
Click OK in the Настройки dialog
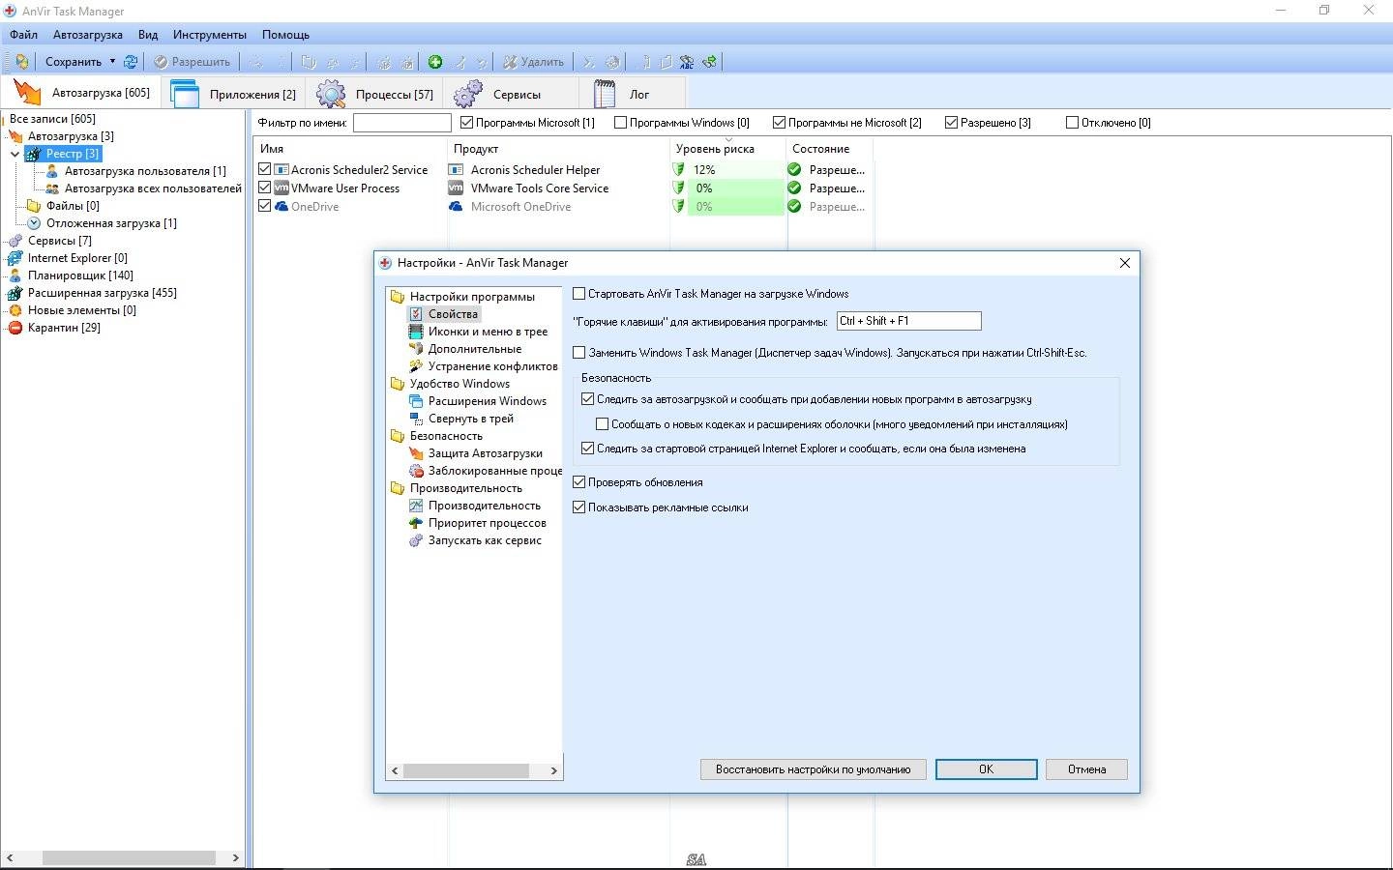[x=986, y=769]
